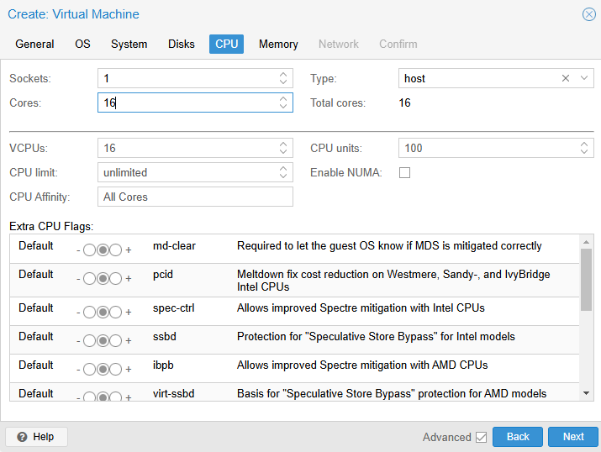Set spec-ctrl flag to default radio
The height and width of the screenshot is (452, 601).
[x=103, y=313]
